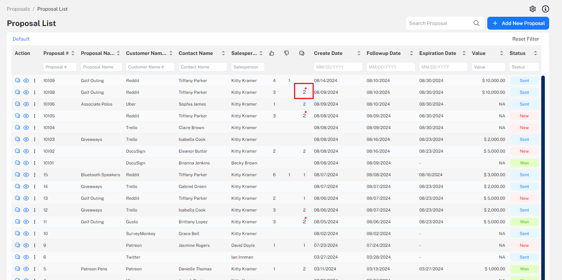This screenshot has height=280, width=562.
Task: Open chat icon for proposal 10109
Action: [18, 81]
